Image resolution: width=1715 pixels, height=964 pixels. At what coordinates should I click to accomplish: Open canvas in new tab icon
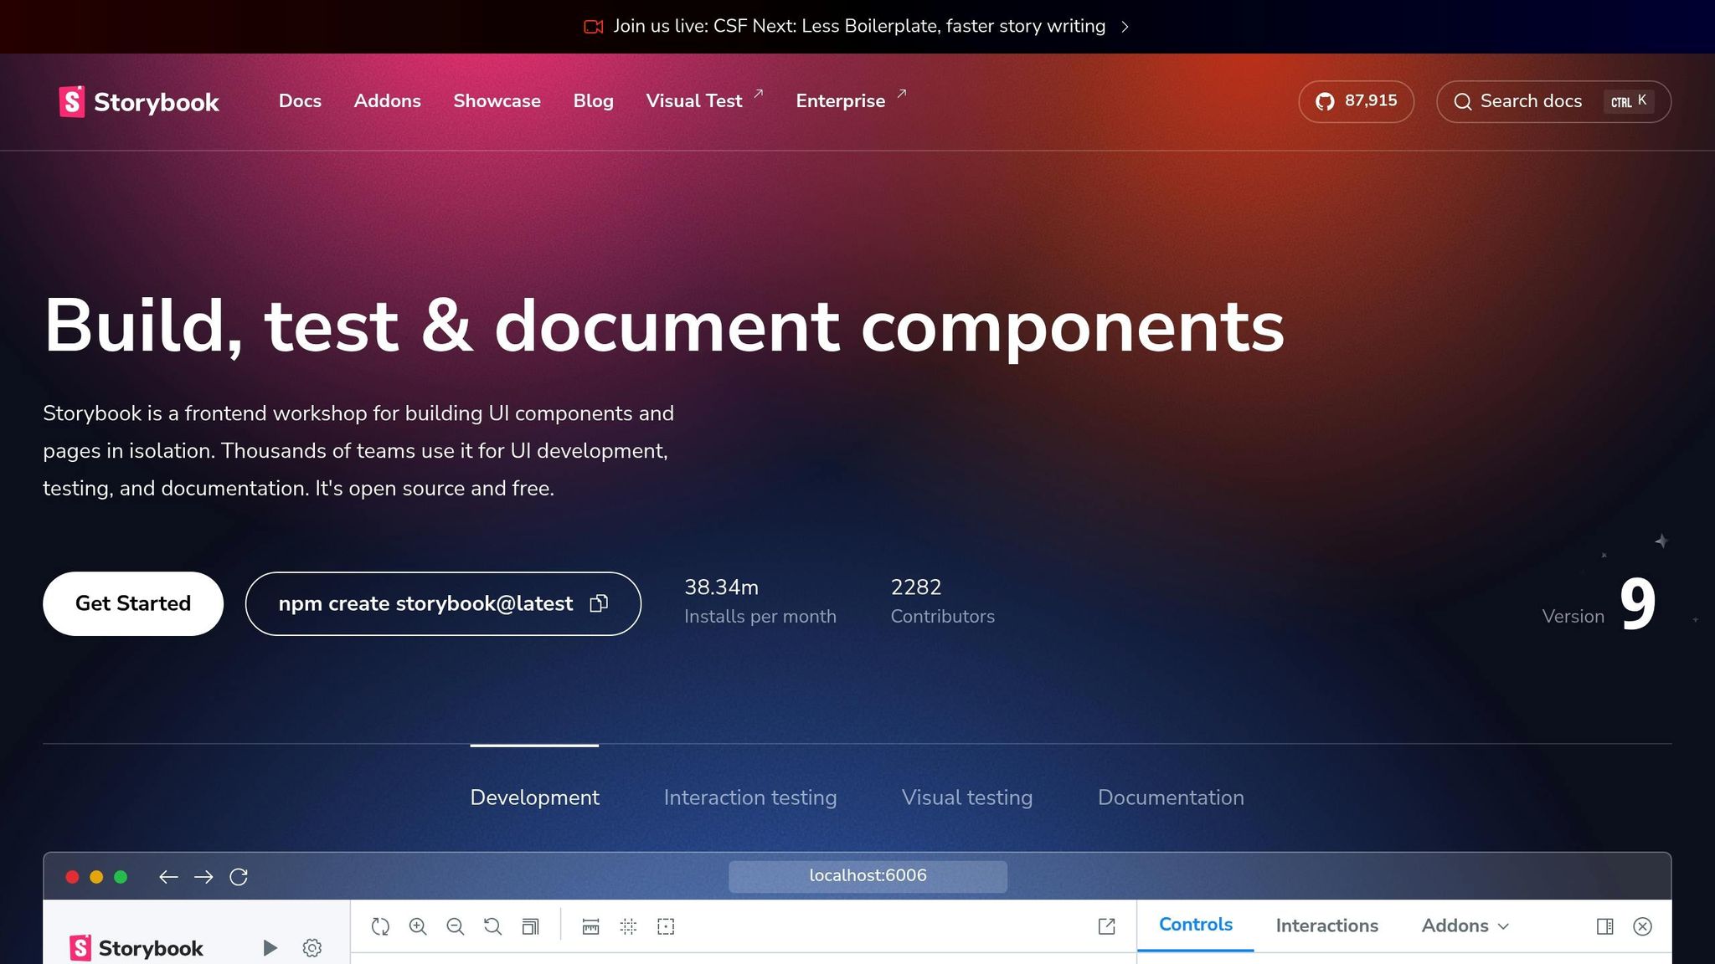[x=1106, y=926]
